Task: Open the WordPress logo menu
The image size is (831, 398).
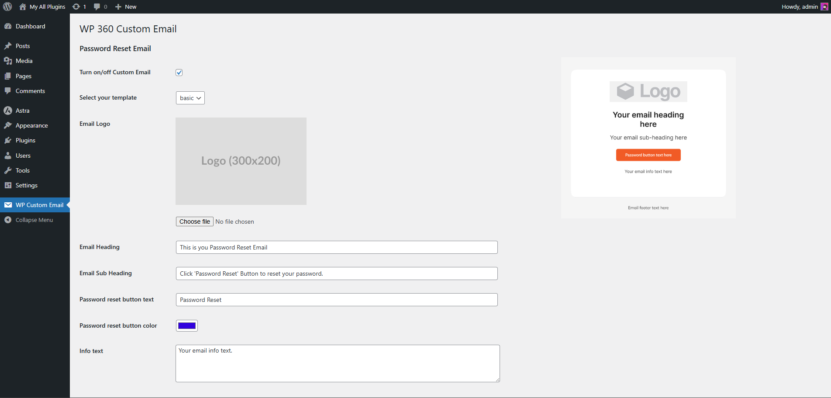Action: (7, 7)
